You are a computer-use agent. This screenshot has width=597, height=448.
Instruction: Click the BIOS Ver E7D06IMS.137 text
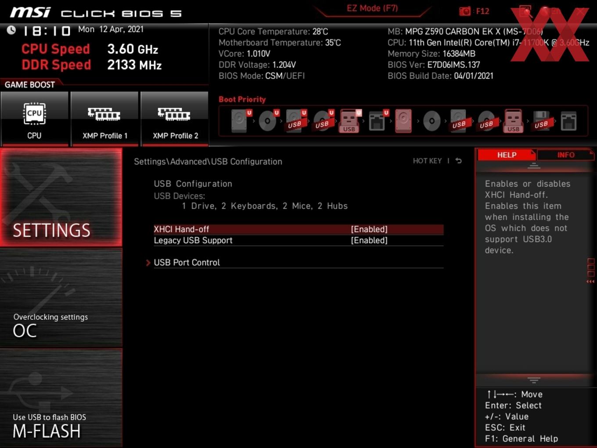tap(434, 65)
